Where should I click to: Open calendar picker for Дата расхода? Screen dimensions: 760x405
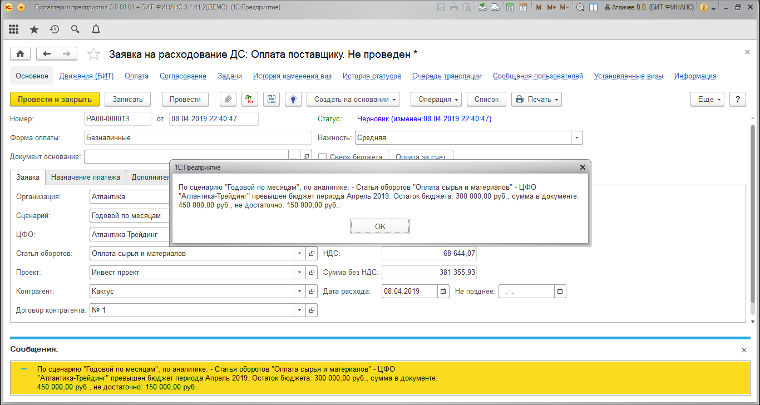(443, 291)
